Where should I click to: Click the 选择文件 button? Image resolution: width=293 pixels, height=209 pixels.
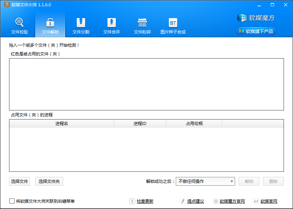(x=20, y=181)
